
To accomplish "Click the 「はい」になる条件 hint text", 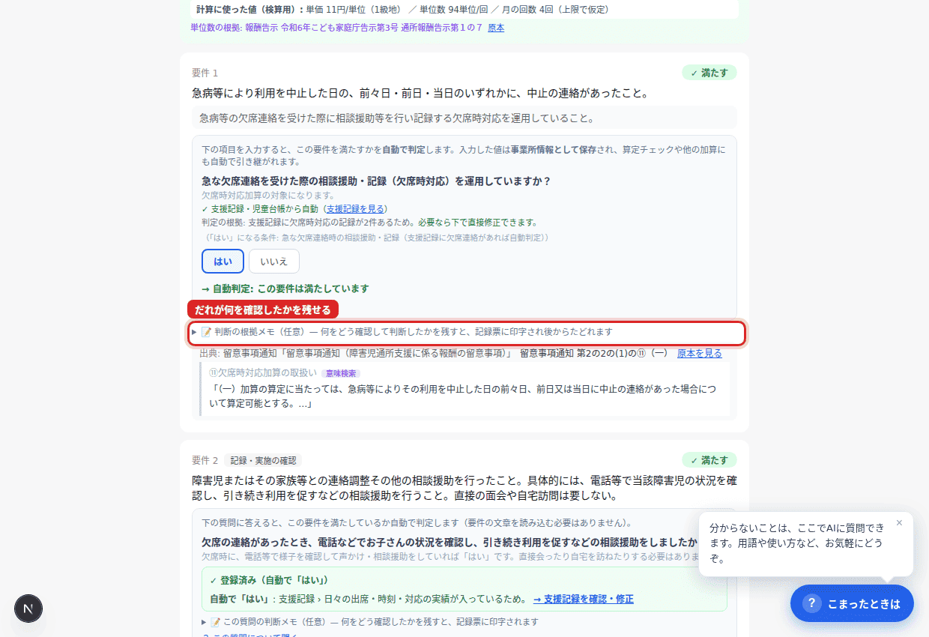I will [x=378, y=238].
